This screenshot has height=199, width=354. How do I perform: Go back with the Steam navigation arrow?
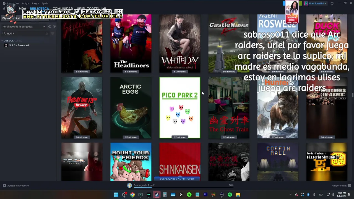(4, 9)
